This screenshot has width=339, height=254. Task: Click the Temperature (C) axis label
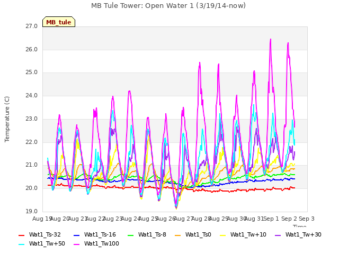pyautogui.click(x=7, y=119)
